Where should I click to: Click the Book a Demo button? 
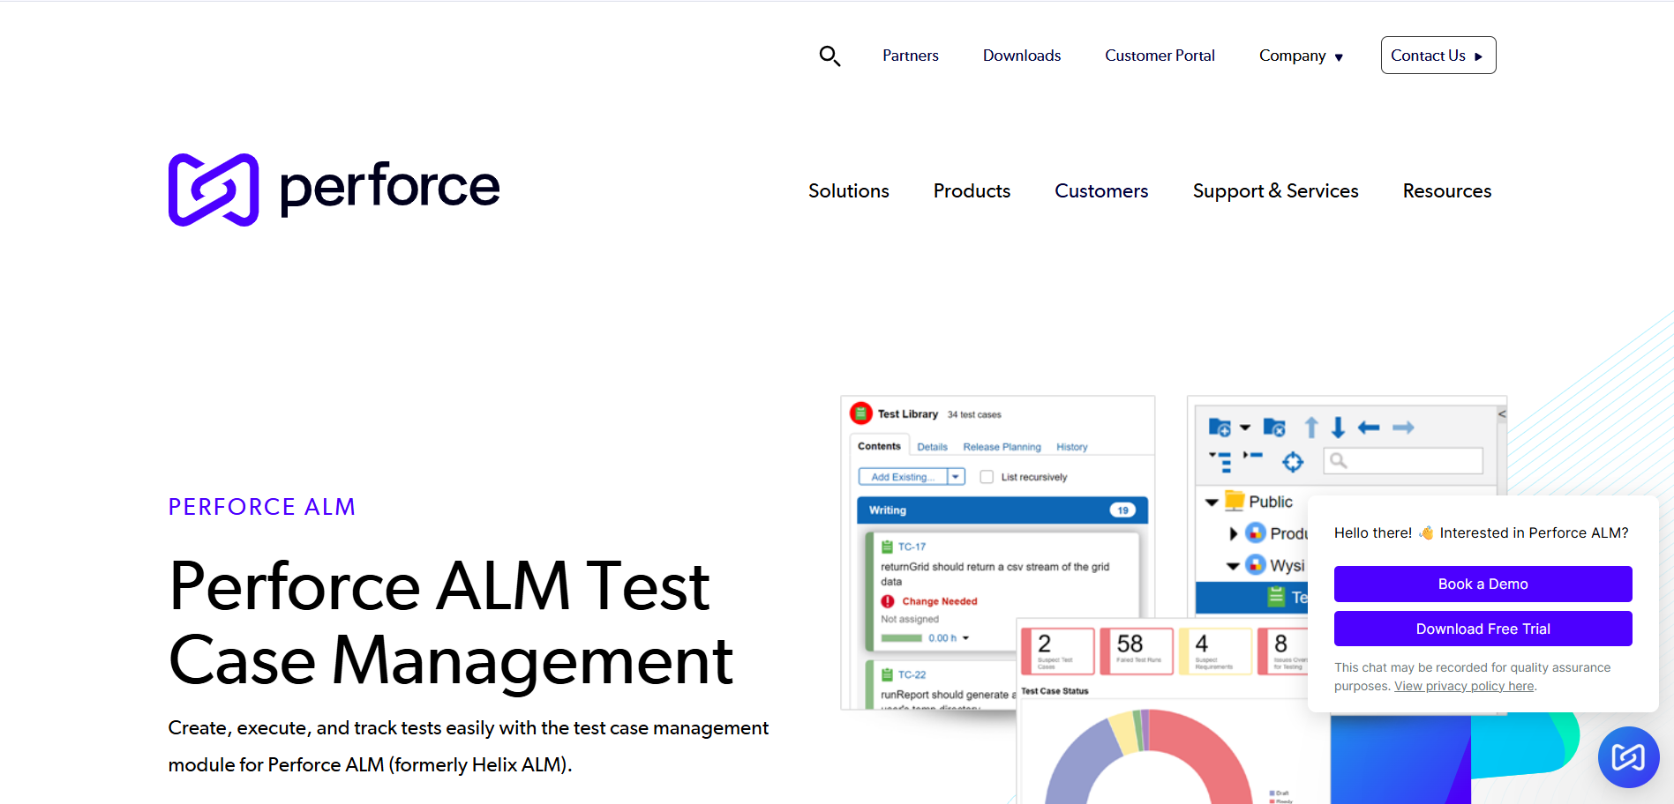point(1483,584)
